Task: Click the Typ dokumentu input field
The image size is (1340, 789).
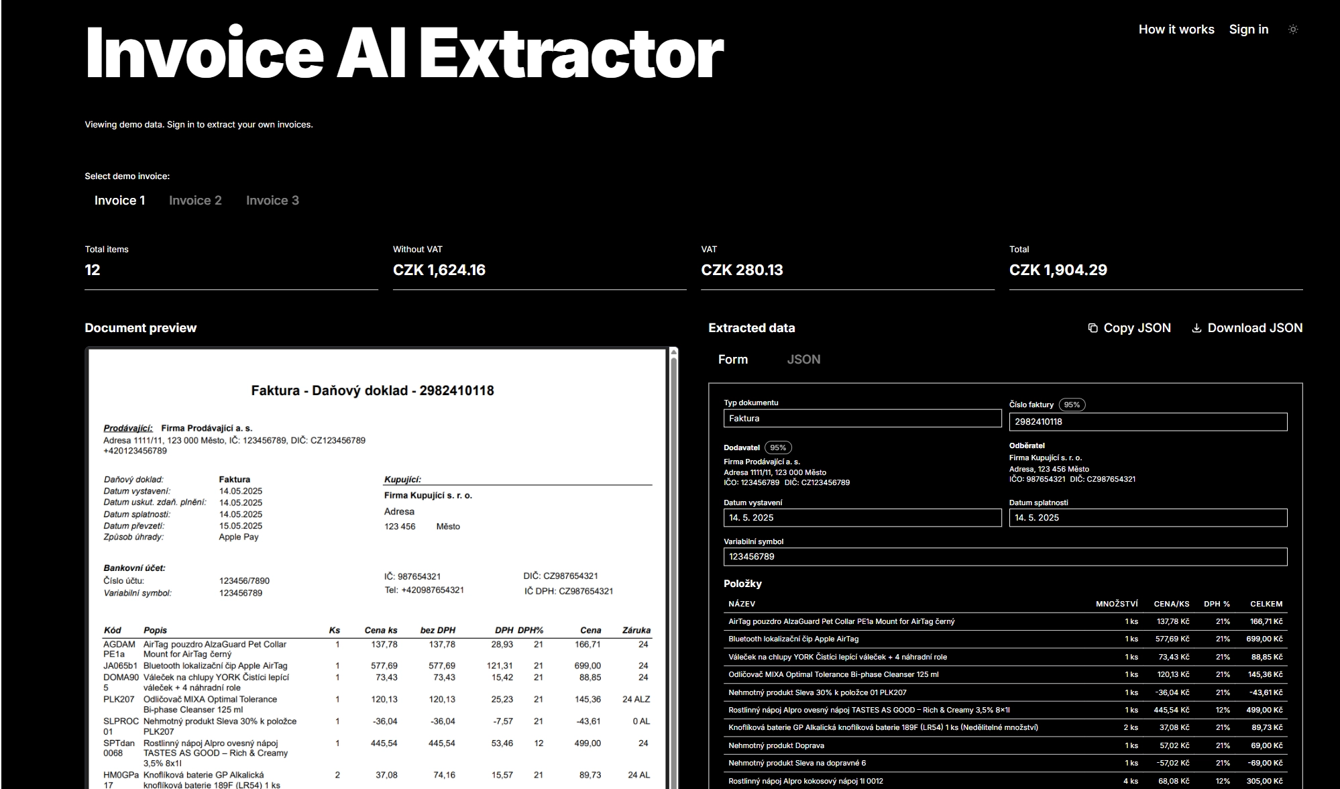Action: tap(862, 419)
